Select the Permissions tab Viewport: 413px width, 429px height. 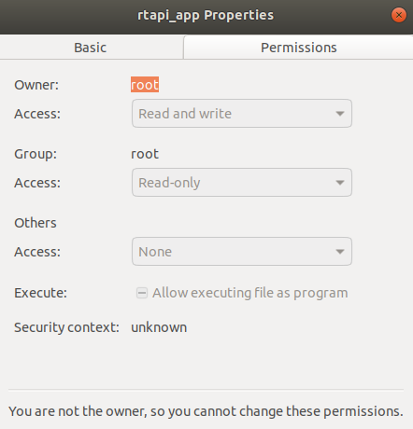(x=298, y=48)
